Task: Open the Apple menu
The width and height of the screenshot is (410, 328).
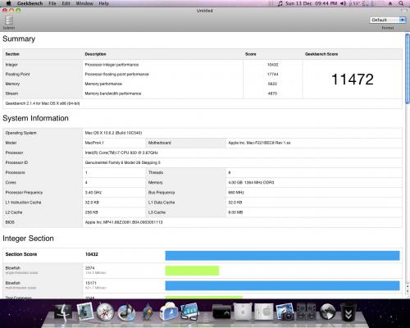Action: pyautogui.click(x=8, y=3)
